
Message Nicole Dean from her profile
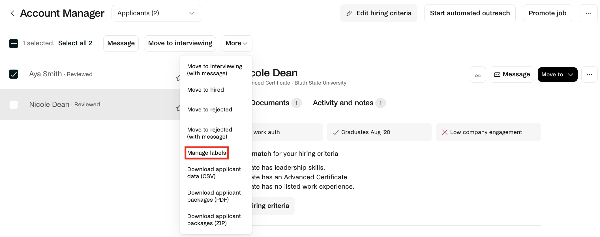pos(512,75)
